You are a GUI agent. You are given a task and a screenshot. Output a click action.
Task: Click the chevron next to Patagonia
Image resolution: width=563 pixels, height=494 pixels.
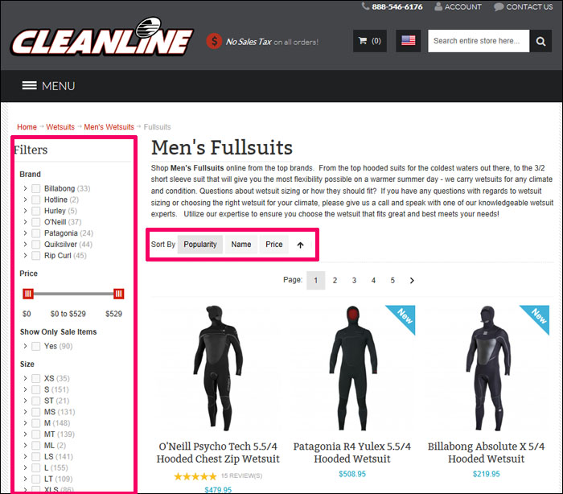25,233
